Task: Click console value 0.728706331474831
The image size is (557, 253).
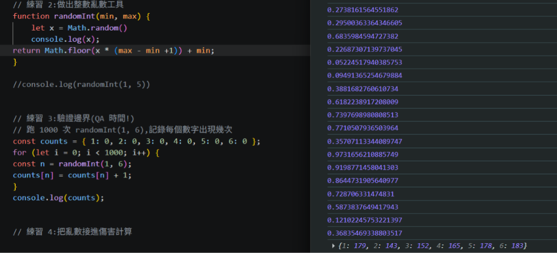Action: [361, 194]
